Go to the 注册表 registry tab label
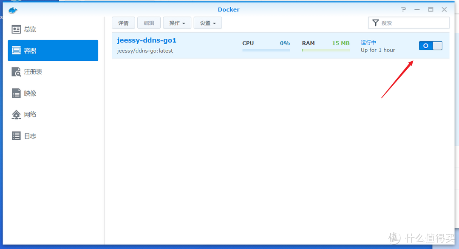This screenshot has width=459, height=249. click(33, 72)
